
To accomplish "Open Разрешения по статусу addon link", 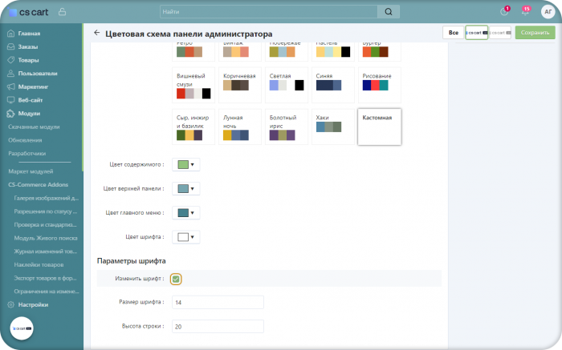I will [x=46, y=211].
